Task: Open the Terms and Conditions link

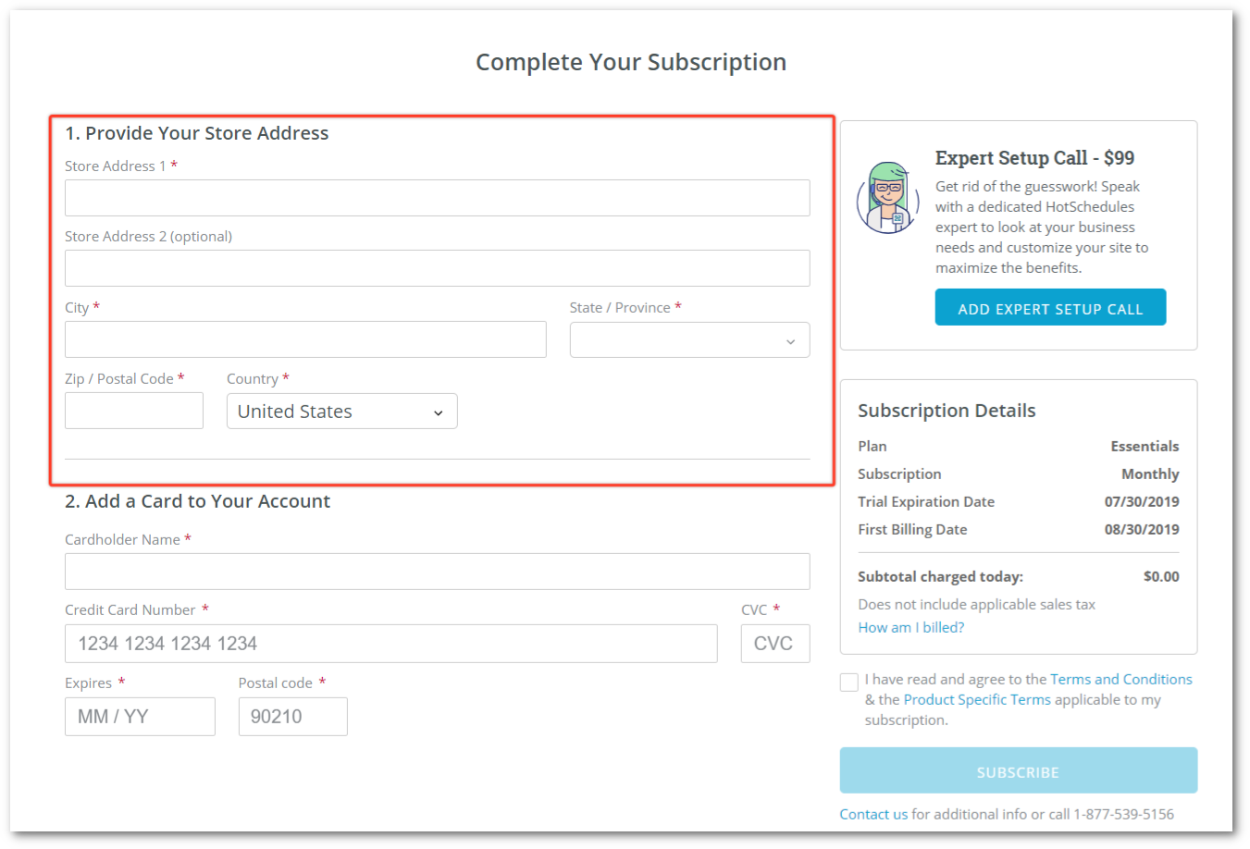Action: [x=1120, y=679]
